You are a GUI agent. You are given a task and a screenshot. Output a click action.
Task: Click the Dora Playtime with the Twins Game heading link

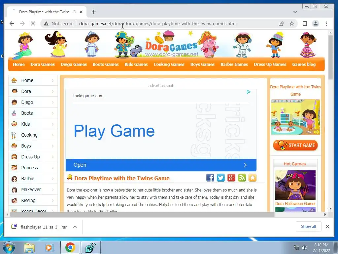(x=122, y=178)
